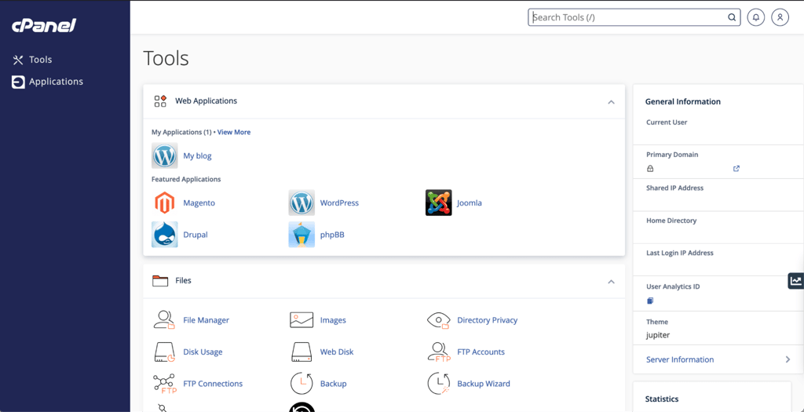
Task: Open the Joomla link
Action: [x=470, y=203]
